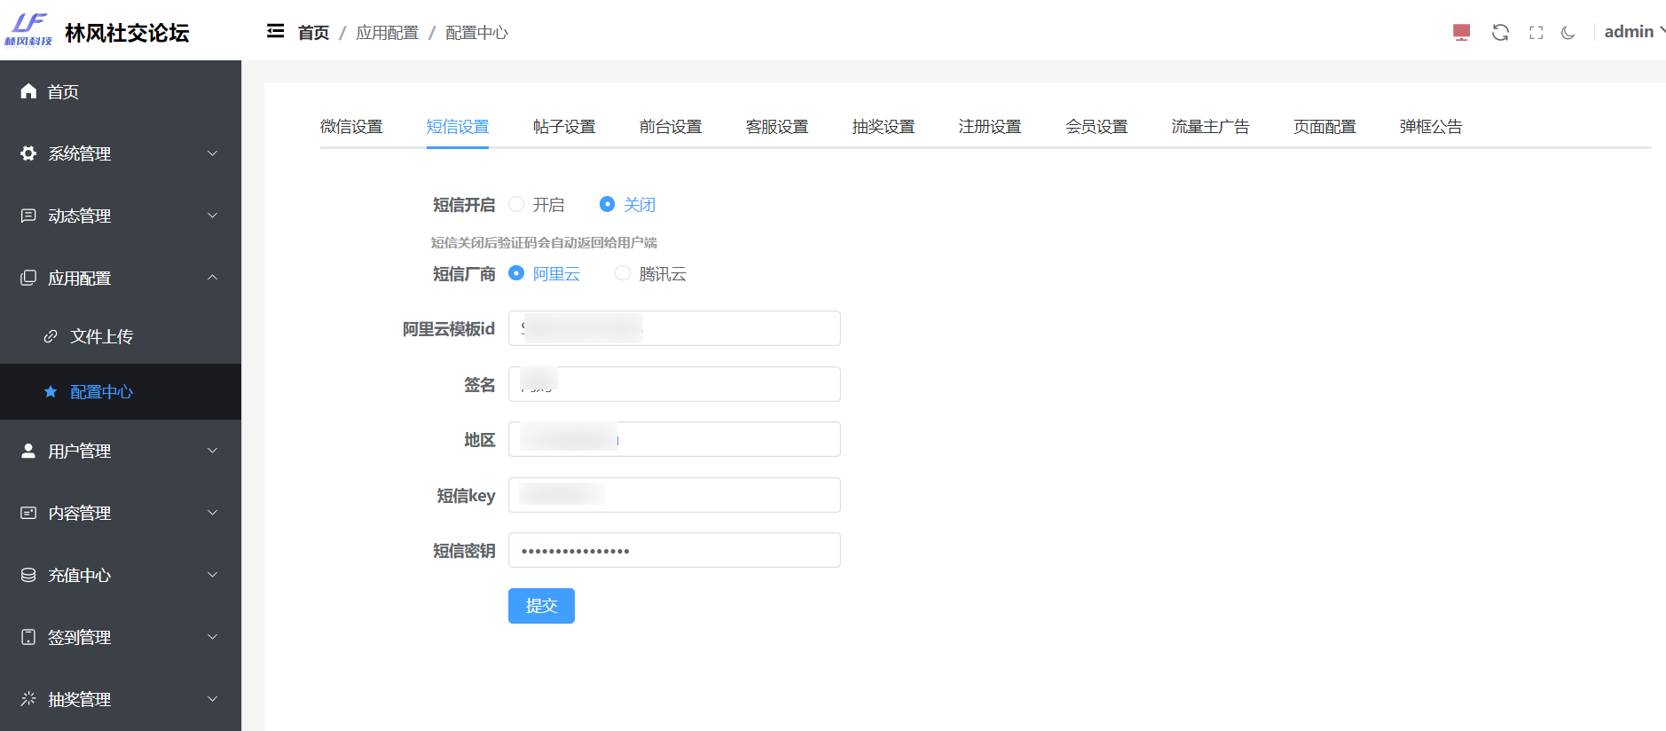Image resolution: width=1666 pixels, height=731 pixels.
Task: Switch to the 短信设置 tab
Action: [458, 127]
